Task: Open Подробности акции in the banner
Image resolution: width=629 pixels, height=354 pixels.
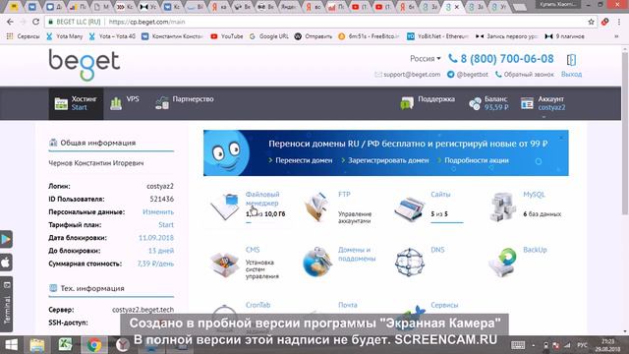Action: [x=477, y=160]
